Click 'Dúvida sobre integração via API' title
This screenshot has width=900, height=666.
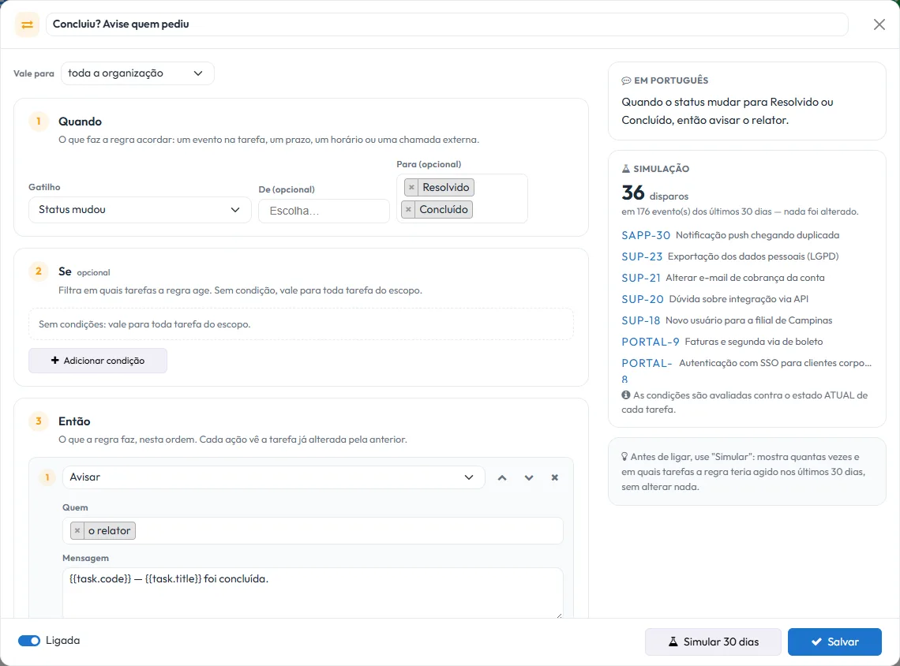tap(738, 299)
